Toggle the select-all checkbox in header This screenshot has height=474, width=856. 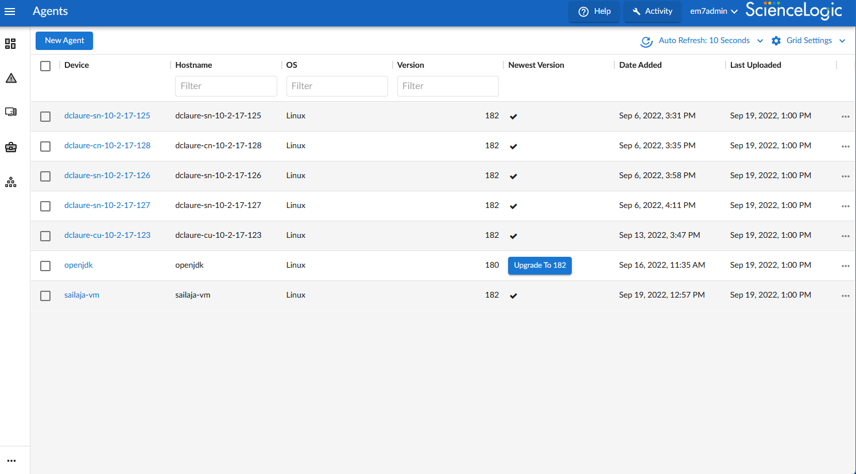point(45,66)
